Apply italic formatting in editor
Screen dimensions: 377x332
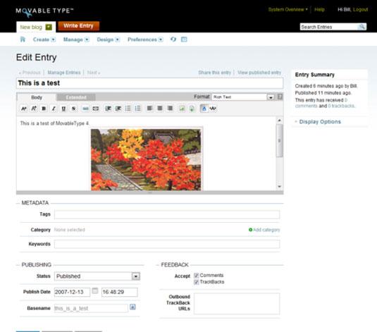[x=54, y=109]
